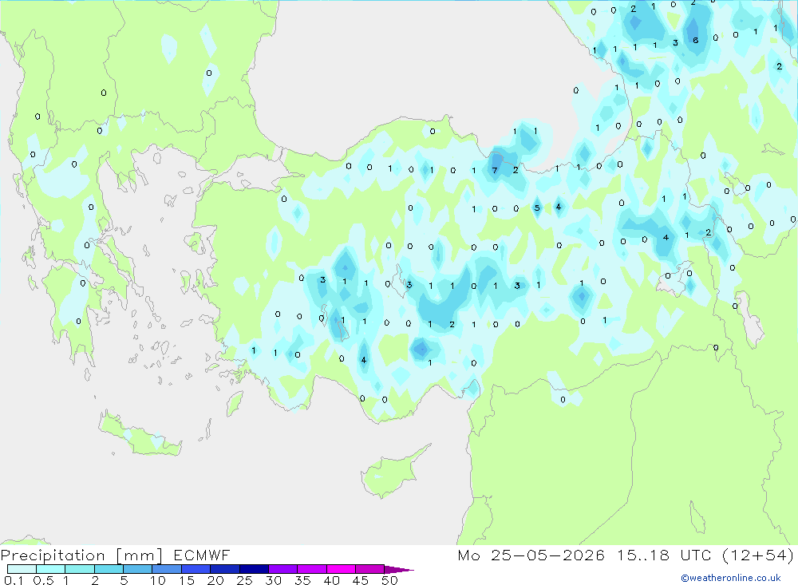Click the '40' legend scale label

click(332, 580)
